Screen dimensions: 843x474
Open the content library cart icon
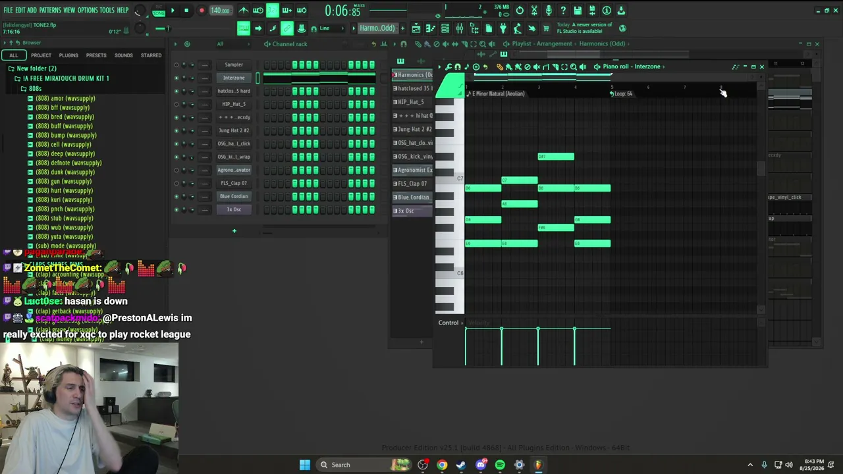tap(546, 28)
